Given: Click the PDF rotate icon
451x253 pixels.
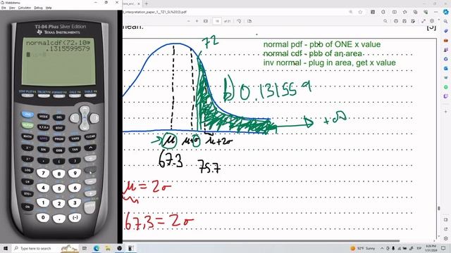Looking at the screenshot, I should tap(239, 21).
